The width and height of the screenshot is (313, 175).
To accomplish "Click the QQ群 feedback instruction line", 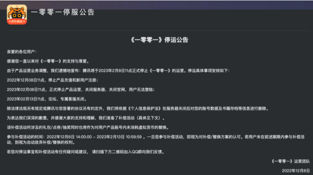I will (86, 151).
